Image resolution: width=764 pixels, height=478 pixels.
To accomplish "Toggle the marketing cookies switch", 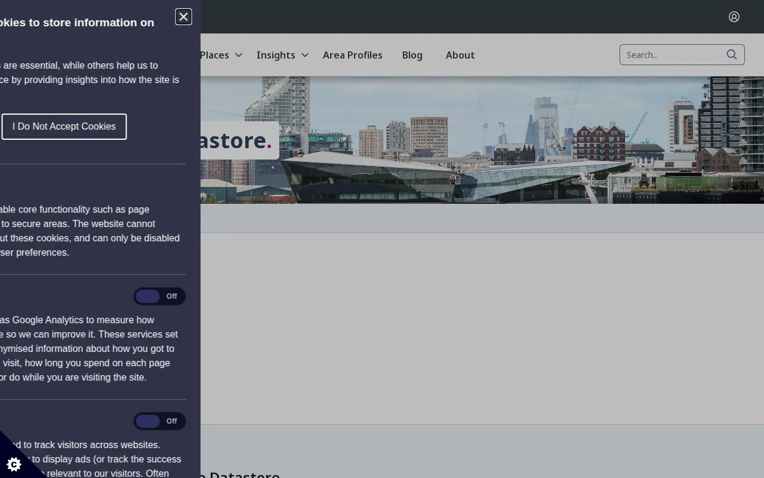I will (x=159, y=421).
